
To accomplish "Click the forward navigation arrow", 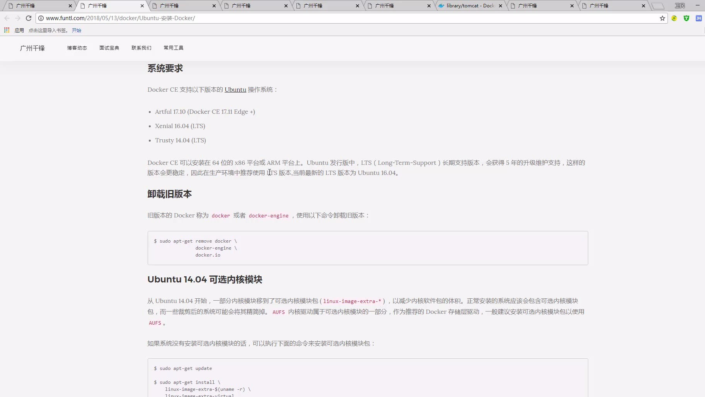I will tap(18, 18).
